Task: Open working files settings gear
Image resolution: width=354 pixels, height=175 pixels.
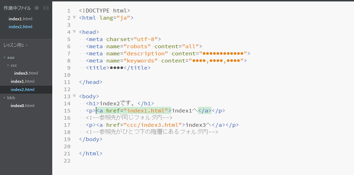Action: click(37, 8)
